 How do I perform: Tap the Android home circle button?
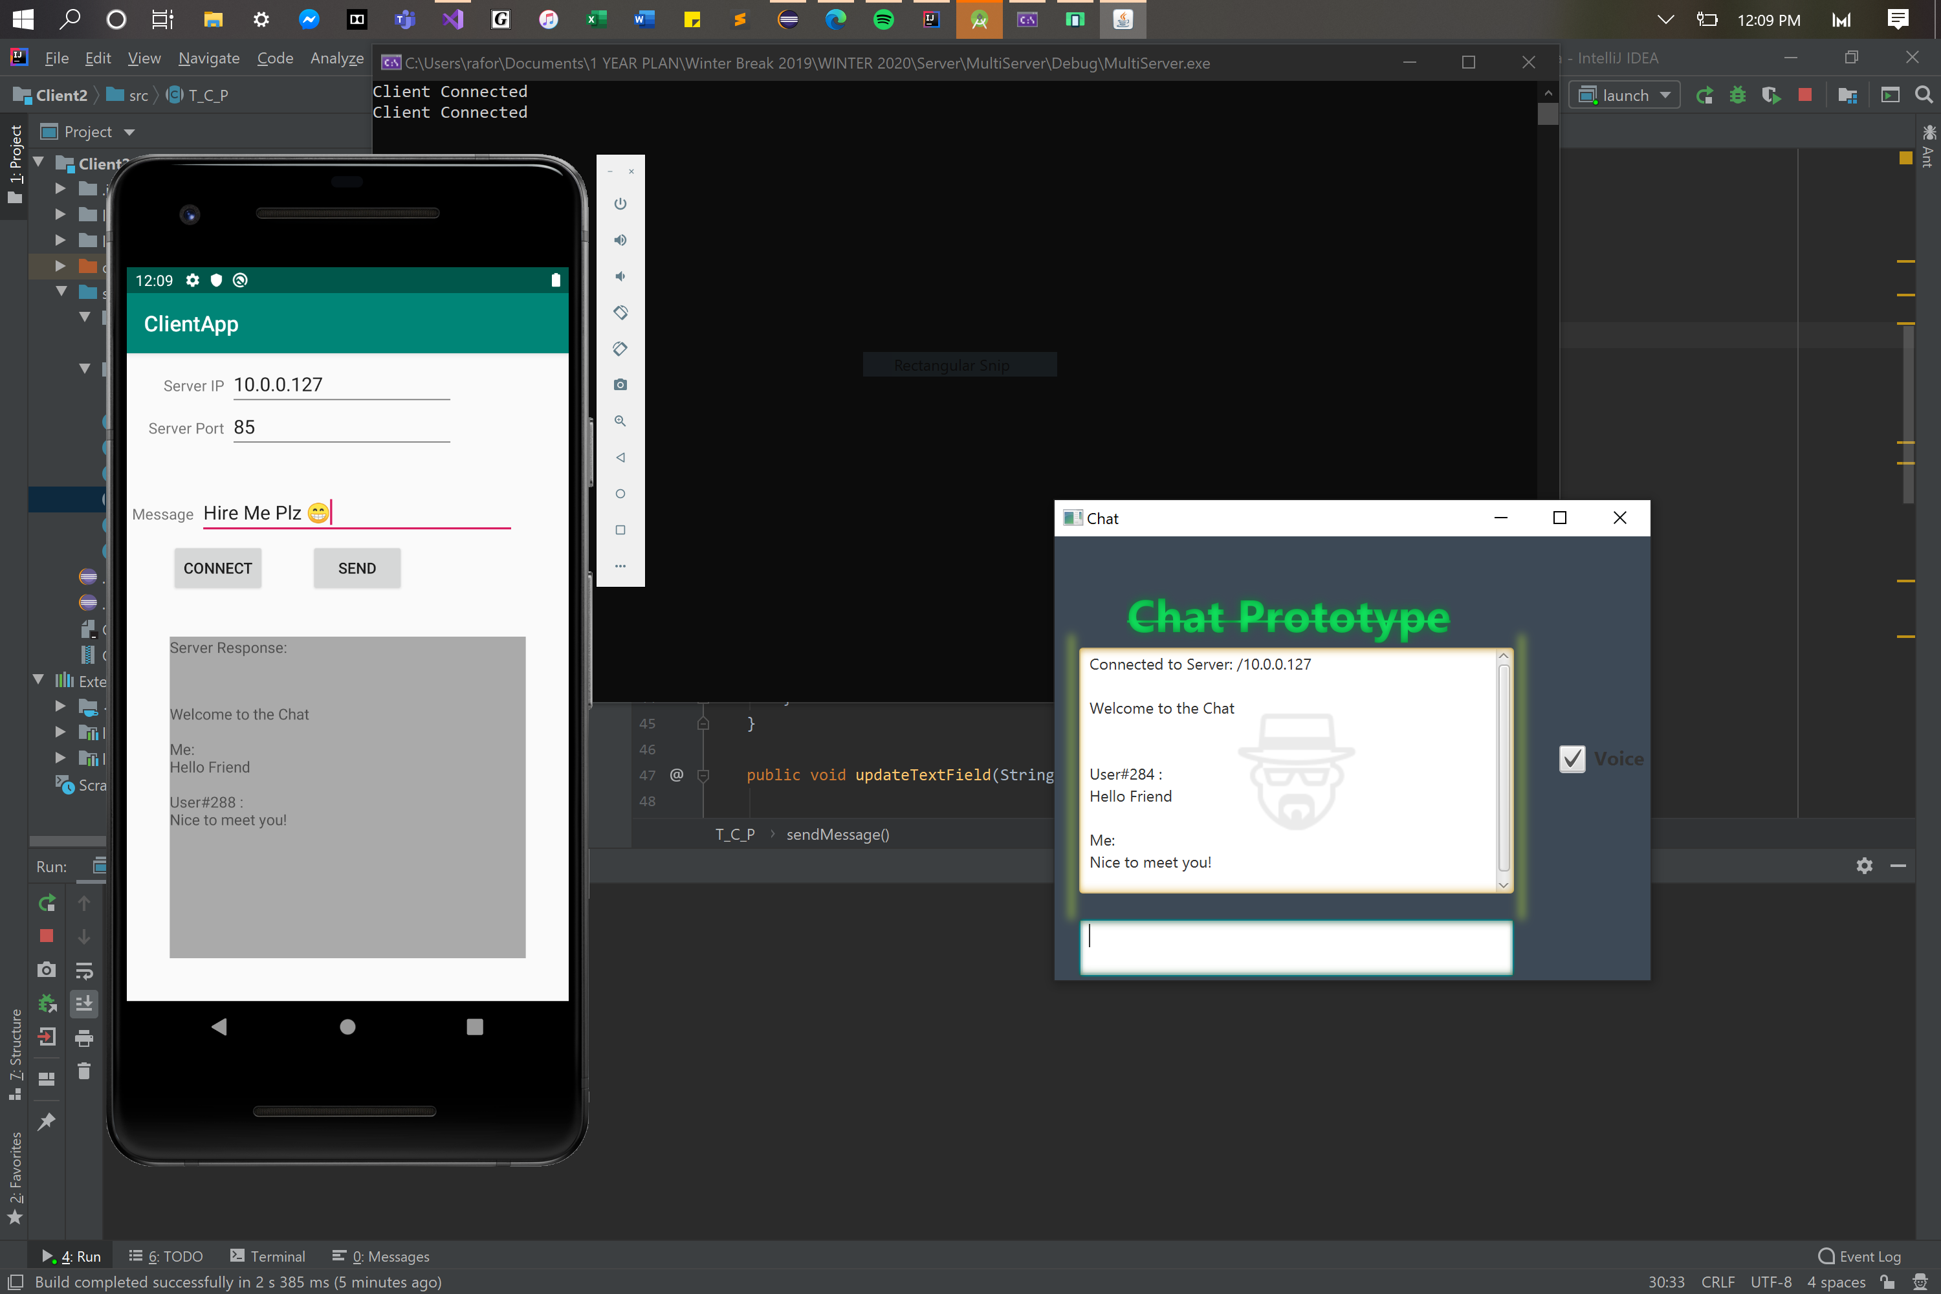point(347,1025)
